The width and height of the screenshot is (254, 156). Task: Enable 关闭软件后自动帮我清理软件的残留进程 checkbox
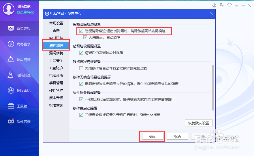81,68
